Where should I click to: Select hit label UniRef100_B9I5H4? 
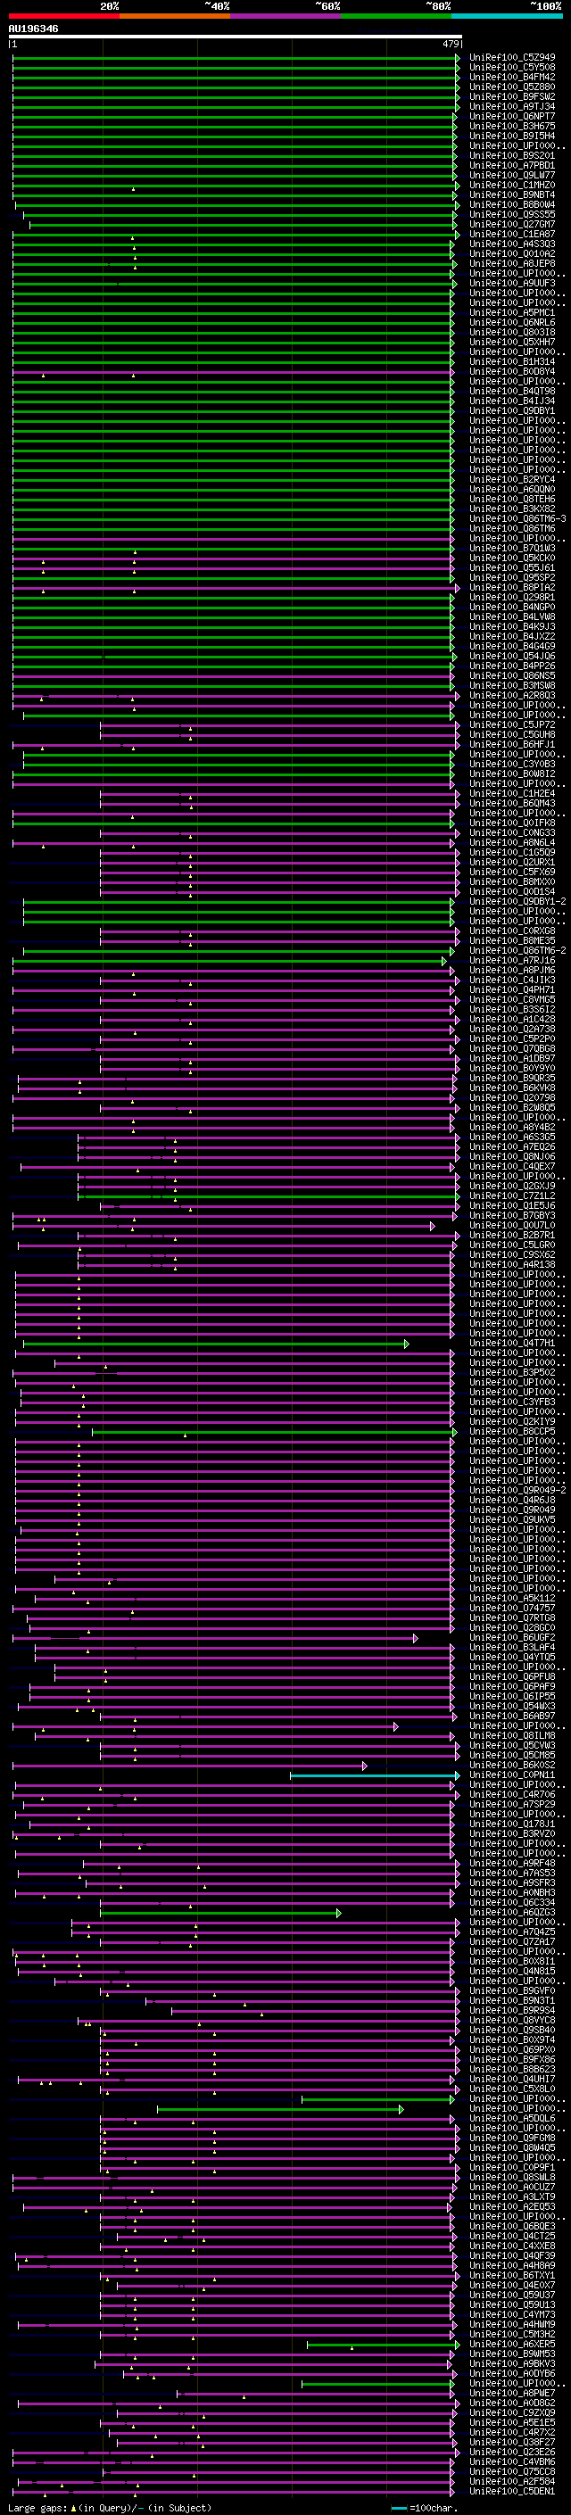coord(512,136)
